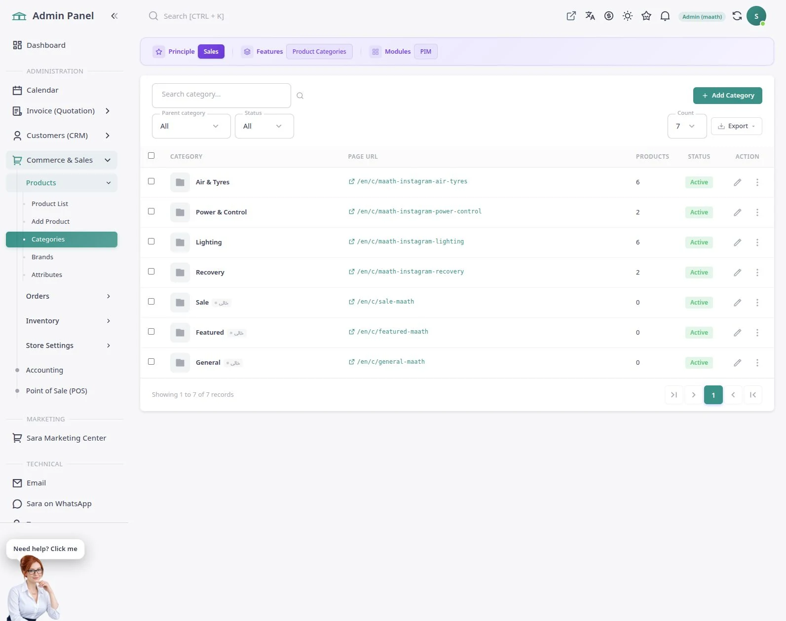The height and width of the screenshot is (621, 786).
Task: Expand the Inventory submenu
Action: [x=68, y=321]
